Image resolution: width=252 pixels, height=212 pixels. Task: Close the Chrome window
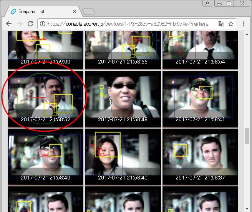[242, 3]
